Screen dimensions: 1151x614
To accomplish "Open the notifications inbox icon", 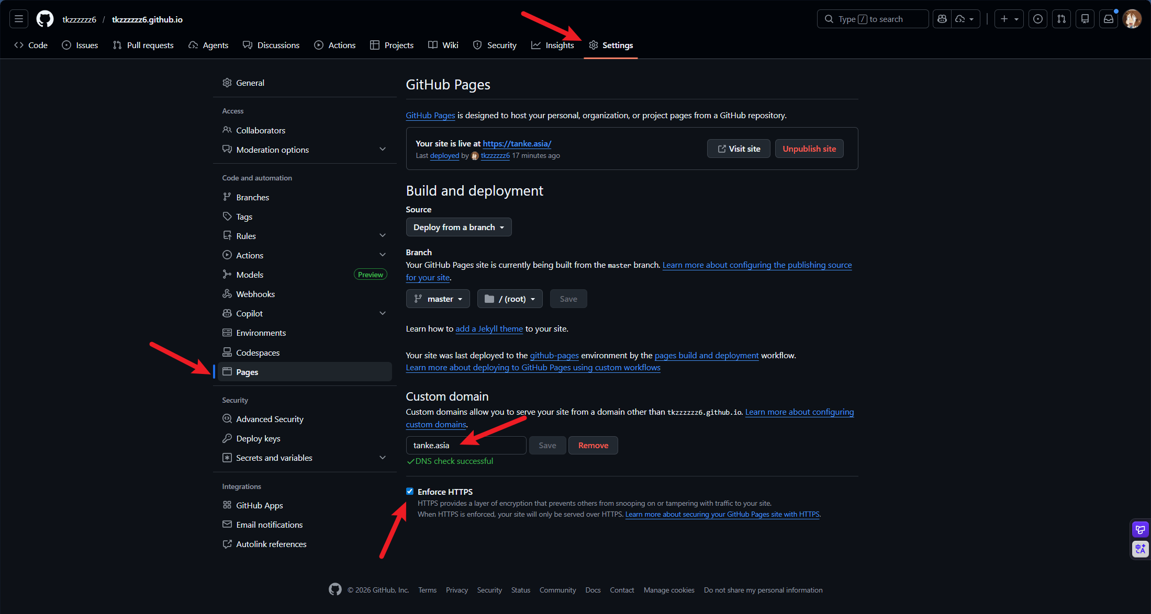I will [x=1108, y=19].
